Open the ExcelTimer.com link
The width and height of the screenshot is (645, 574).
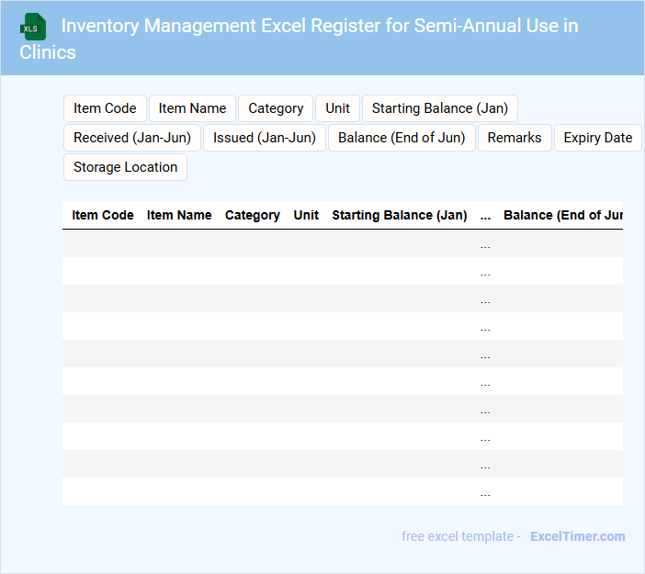[577, 536]
